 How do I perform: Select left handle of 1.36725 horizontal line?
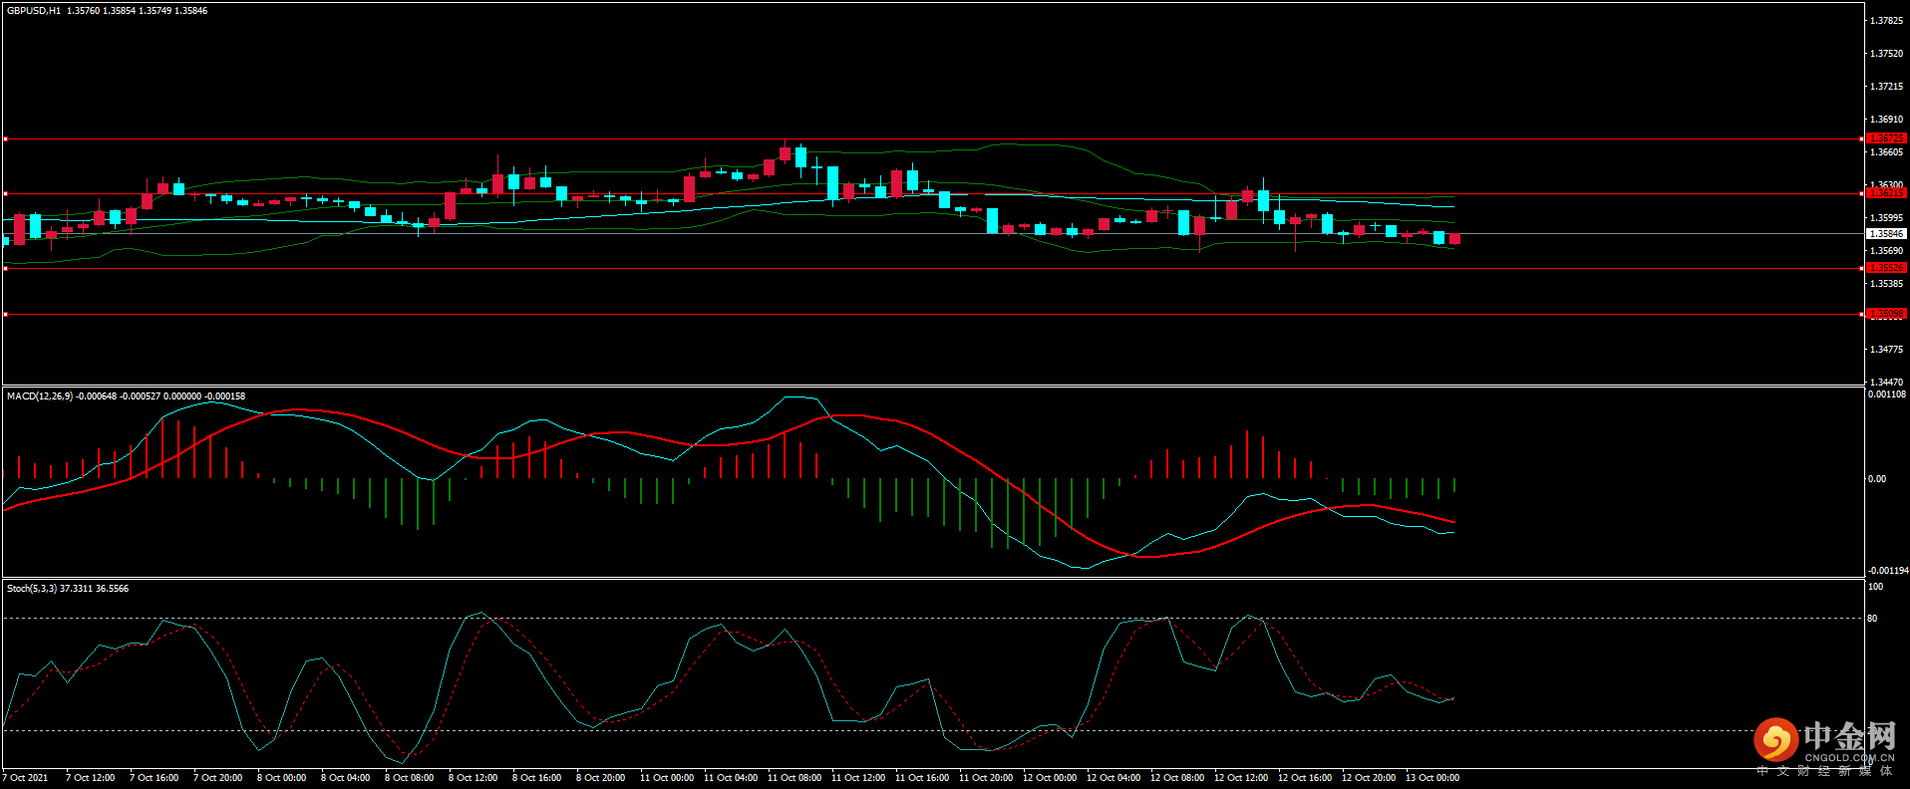click(x=5, y=139)
